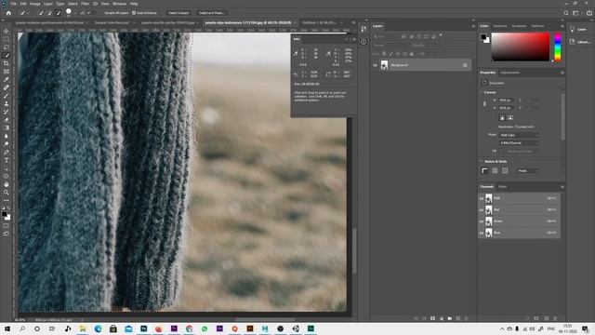This screenshot has width=595, height=335.
Task: Open the RGB Color mode dropdown
Action: [519, 135]
